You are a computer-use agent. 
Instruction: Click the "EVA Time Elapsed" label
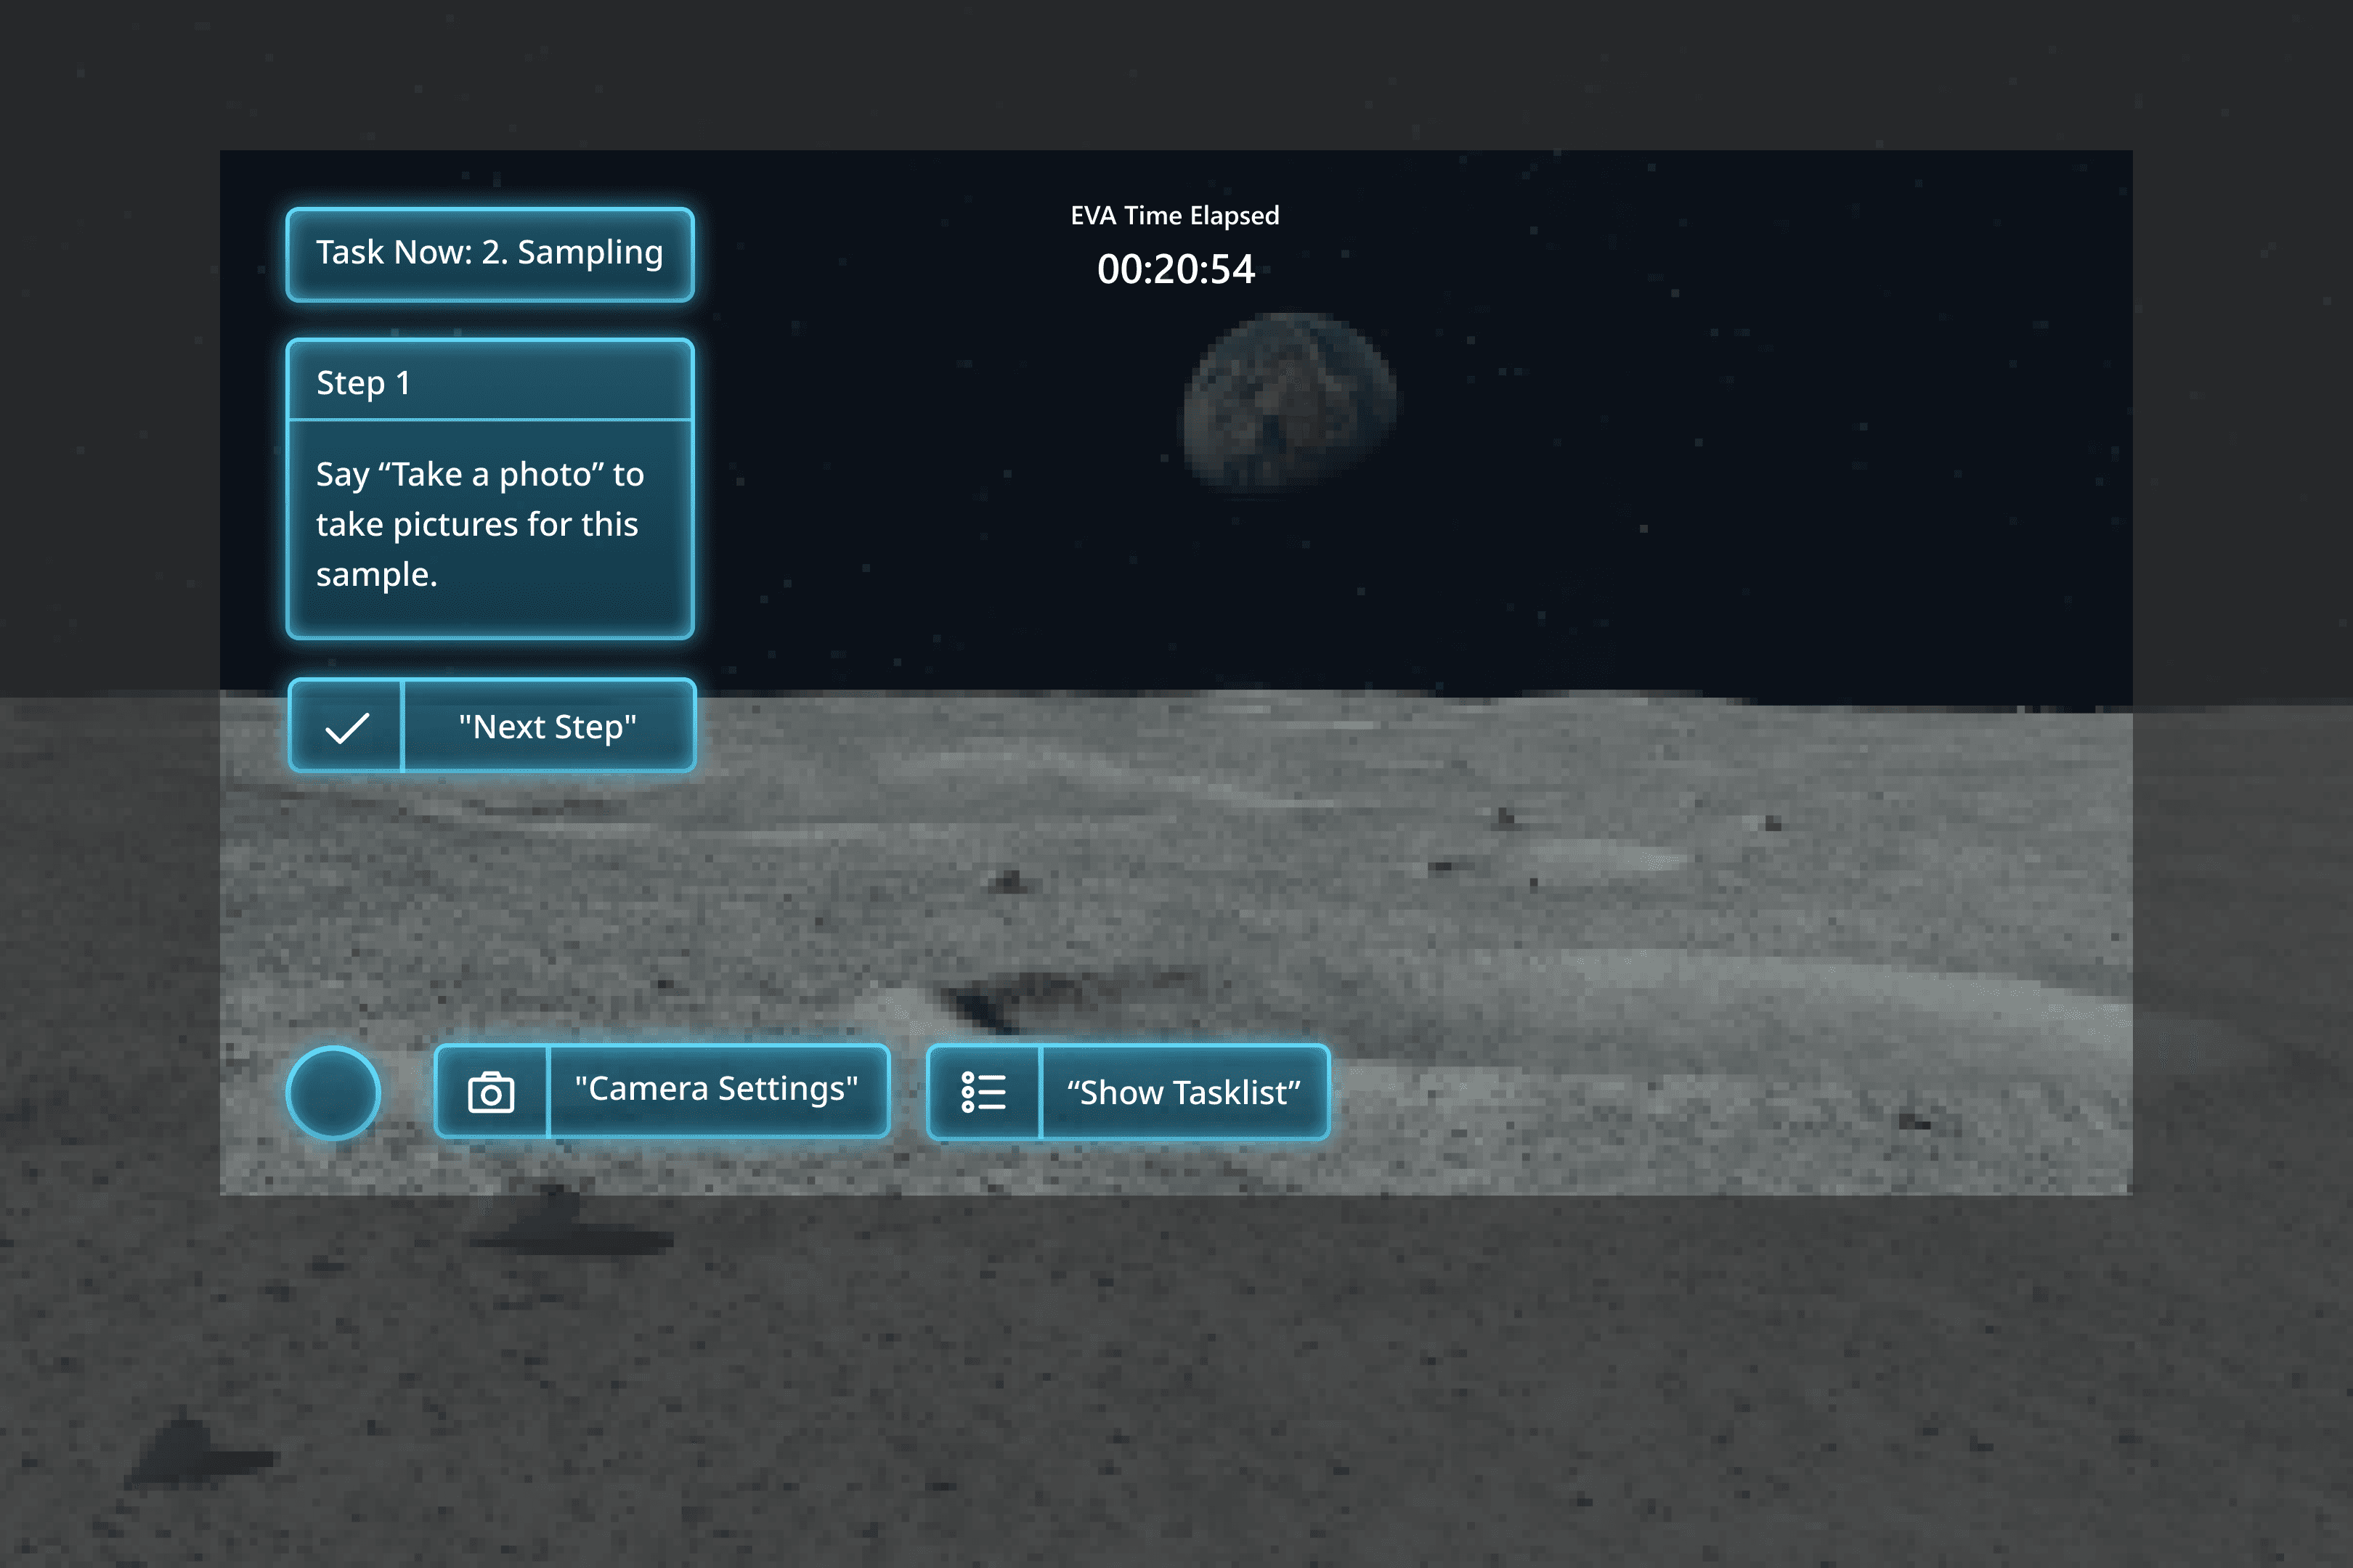point(1174,215)
